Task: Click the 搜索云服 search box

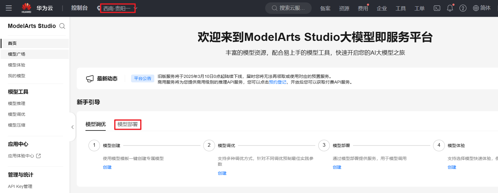Action: coord(288,8)
